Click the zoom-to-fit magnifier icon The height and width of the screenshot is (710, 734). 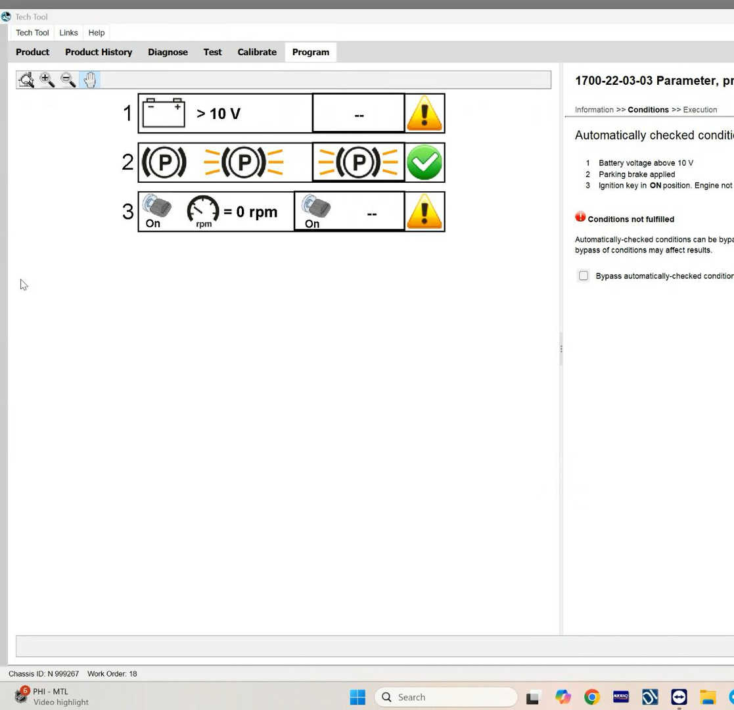(x=26, y=80)
